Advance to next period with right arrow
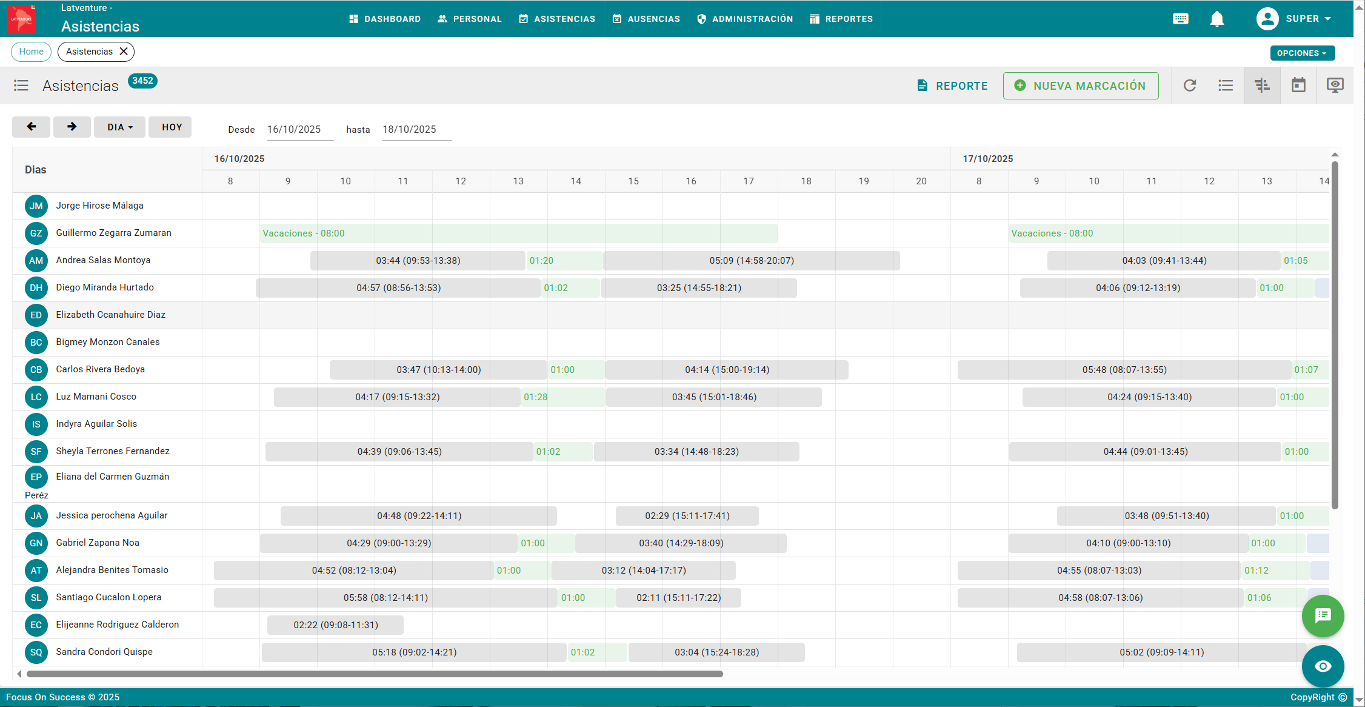Viewport: 1365px width, 707px height. (x=72, y=127)
